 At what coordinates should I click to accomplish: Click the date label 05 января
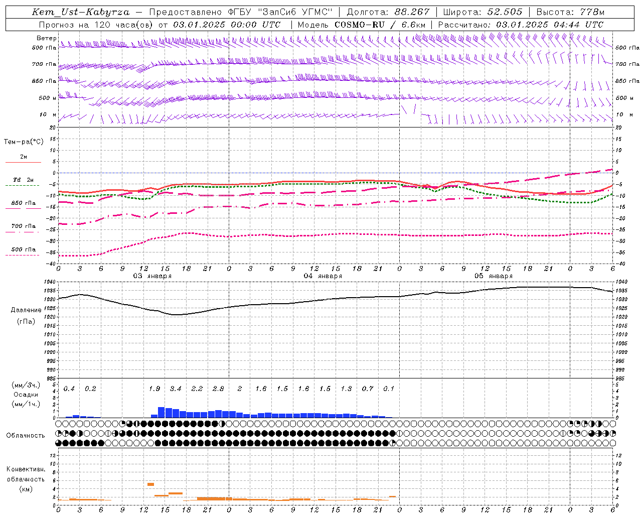point(494,276)
